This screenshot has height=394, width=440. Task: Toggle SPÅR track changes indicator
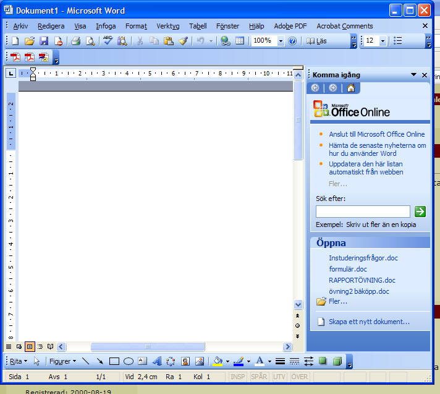click(x=259, y=377)
